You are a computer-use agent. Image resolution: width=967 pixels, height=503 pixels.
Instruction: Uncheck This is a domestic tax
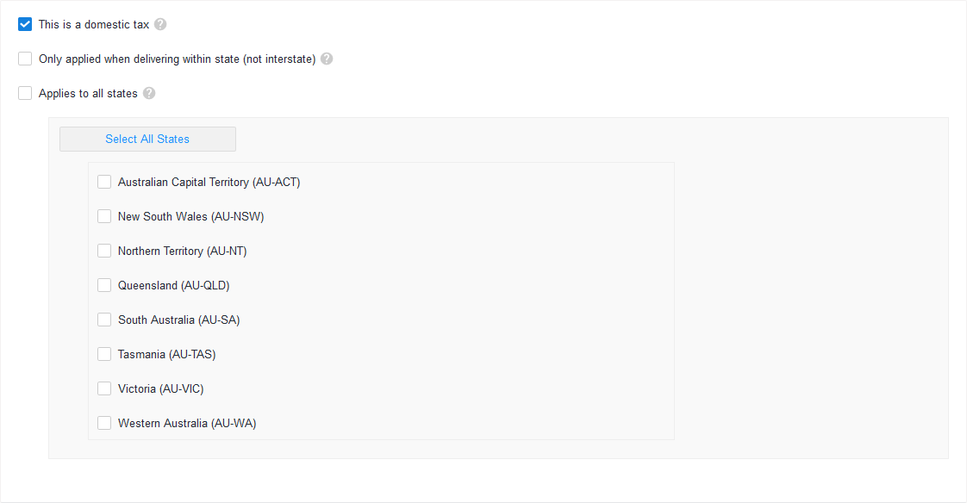click(25, 24)
